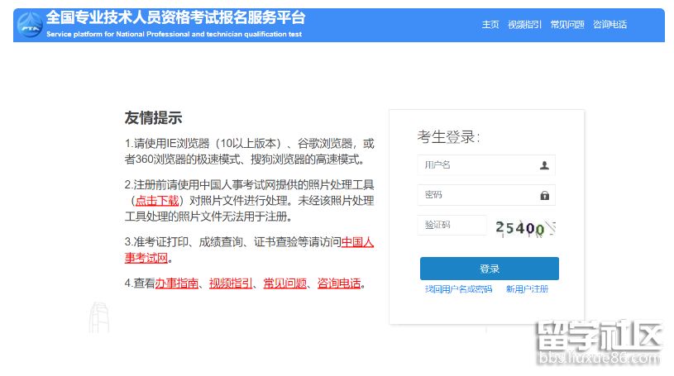
Task: Open 常见问题 in the top navigation bar
Action: pyautogui.click(x=567, y=25)
